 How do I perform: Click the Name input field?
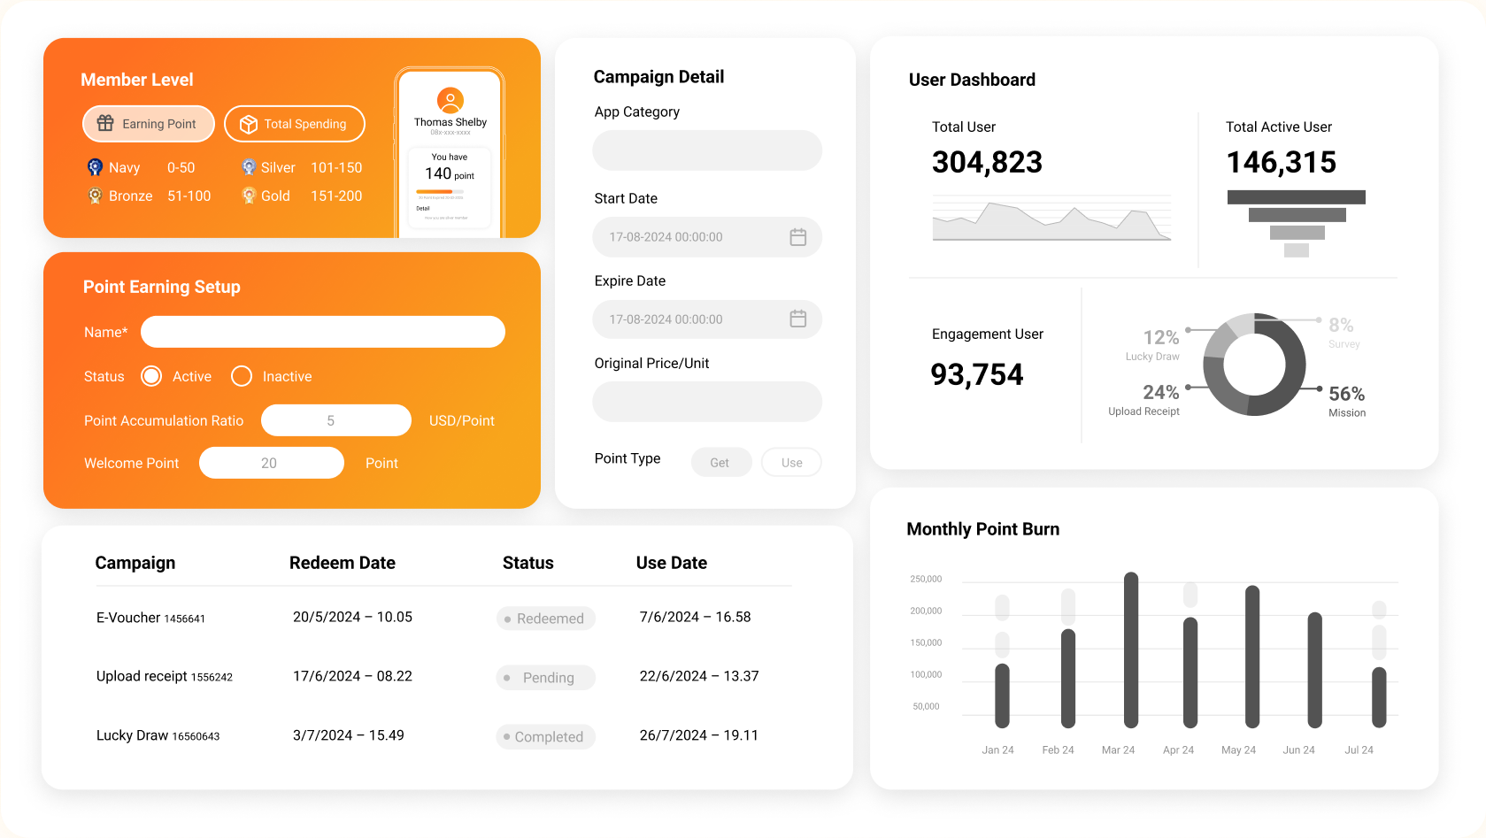click(323, 332)
